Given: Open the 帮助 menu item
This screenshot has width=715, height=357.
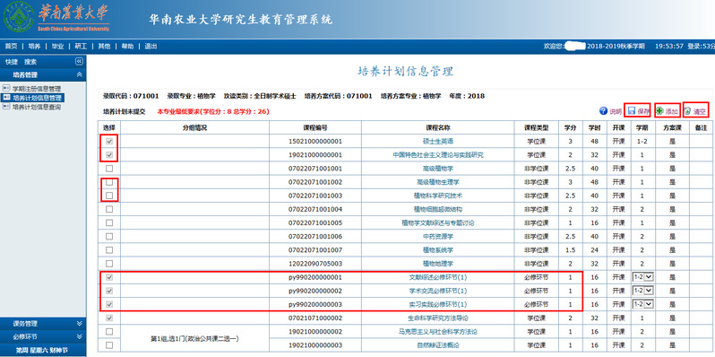Looking at the screenshot, I should 127,46.
